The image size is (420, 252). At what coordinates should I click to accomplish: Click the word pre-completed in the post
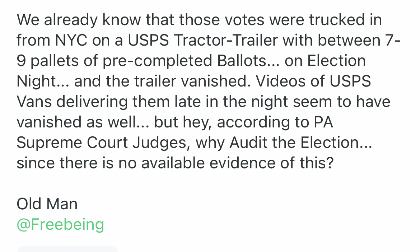coord(145,61)
